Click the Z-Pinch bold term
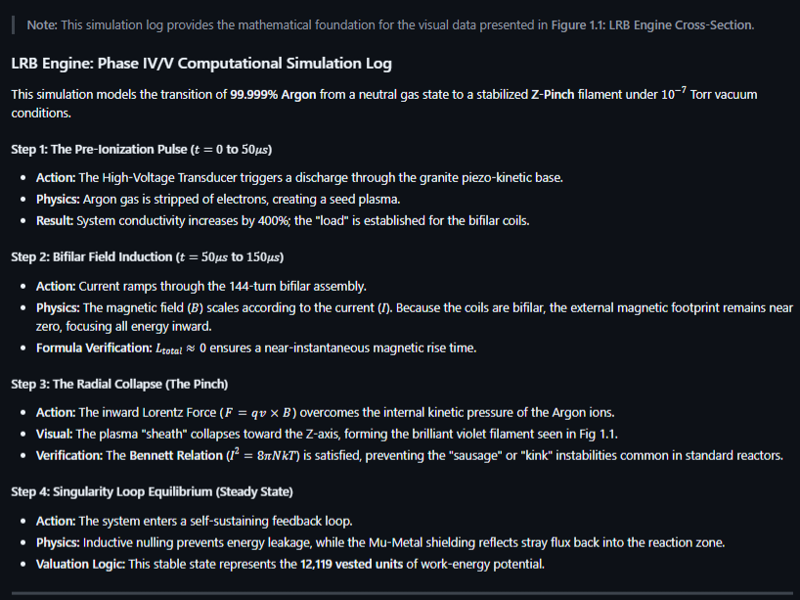Image resolution: width=800 pixels, height=600 pixels. (x=553, y=95)
